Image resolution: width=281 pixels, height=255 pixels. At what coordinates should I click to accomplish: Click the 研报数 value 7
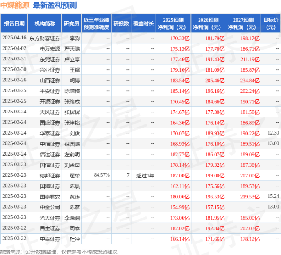point(128,175)
